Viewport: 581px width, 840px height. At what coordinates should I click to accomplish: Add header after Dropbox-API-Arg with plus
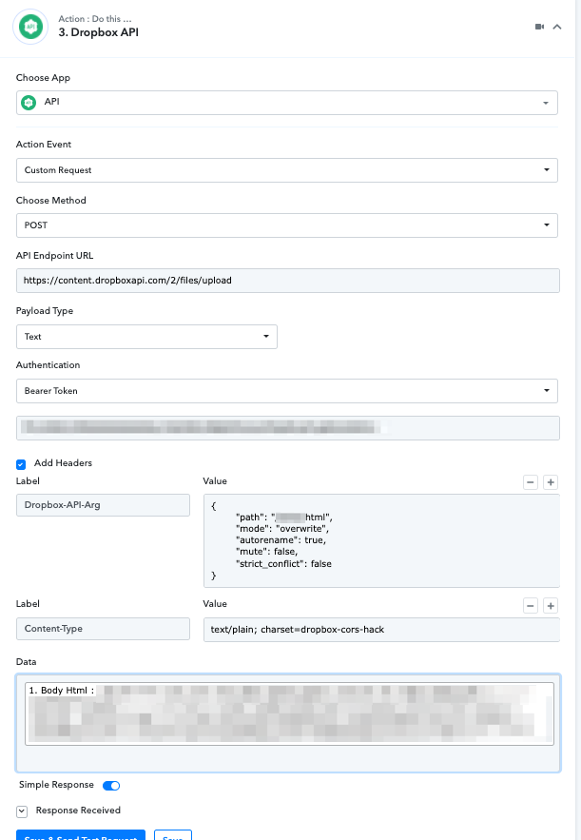(x=551, y=482)
